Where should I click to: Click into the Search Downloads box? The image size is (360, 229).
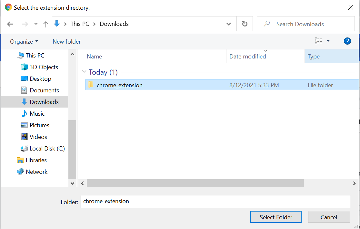[x=305, y=24]
